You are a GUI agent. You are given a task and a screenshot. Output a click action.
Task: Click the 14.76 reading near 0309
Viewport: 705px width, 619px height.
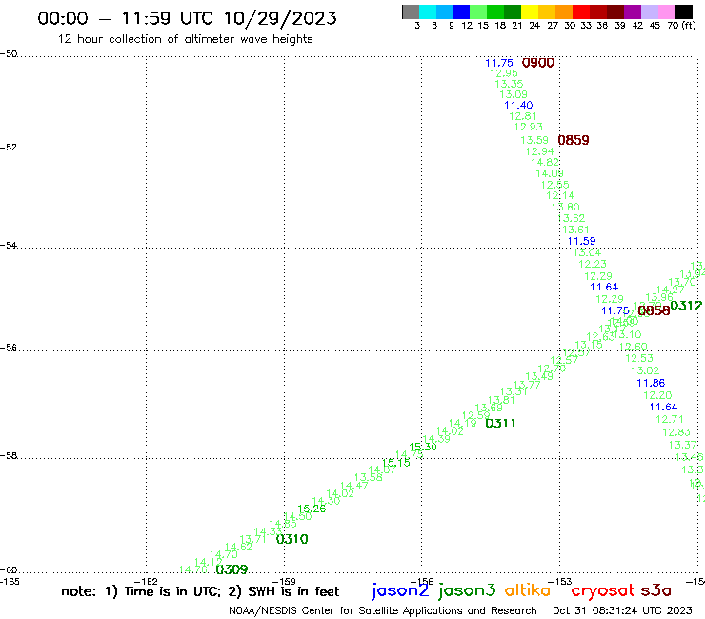coord(193,569)
